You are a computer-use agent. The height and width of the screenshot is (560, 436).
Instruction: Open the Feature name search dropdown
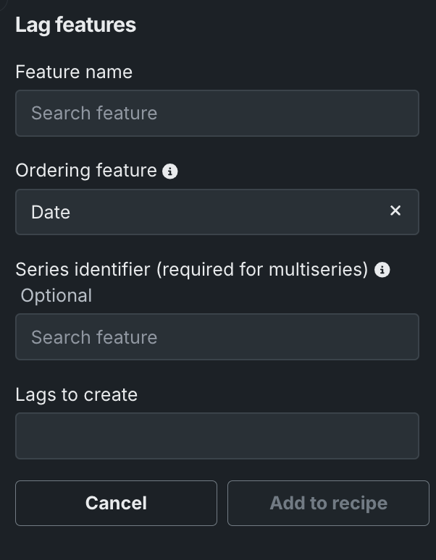217,113
